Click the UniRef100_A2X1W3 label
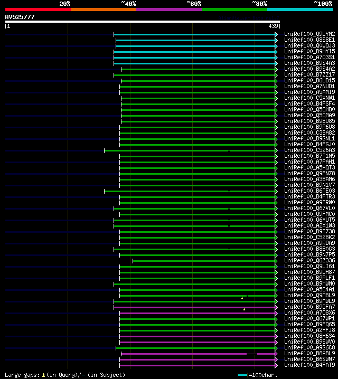The width and height of the screenshot is (338, 379). click(x=309, y=225)
